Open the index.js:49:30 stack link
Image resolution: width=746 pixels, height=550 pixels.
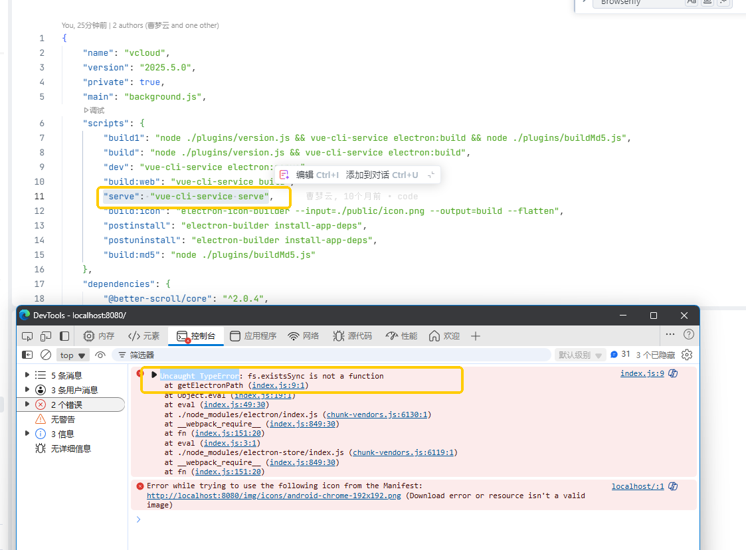tap(234, 405)
